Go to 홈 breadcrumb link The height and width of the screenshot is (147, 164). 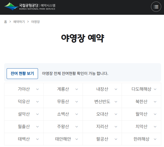[5, 22]
